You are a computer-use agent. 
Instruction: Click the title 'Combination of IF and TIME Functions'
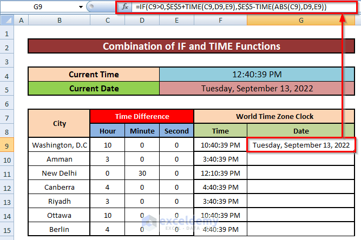(x=191, y=46)
